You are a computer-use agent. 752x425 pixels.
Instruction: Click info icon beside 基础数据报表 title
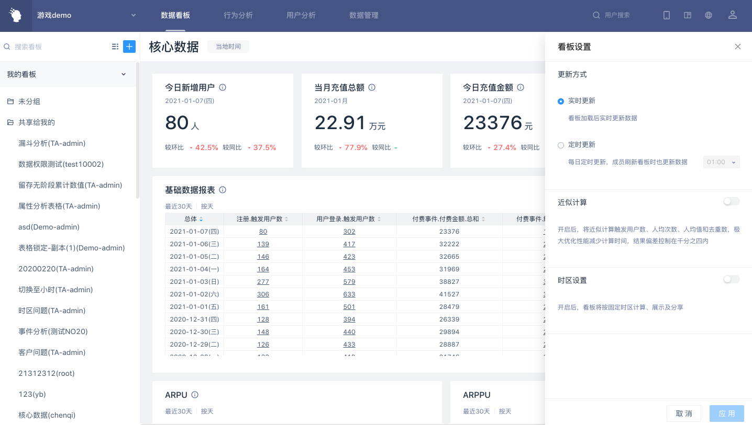click(x=223, y=190)
